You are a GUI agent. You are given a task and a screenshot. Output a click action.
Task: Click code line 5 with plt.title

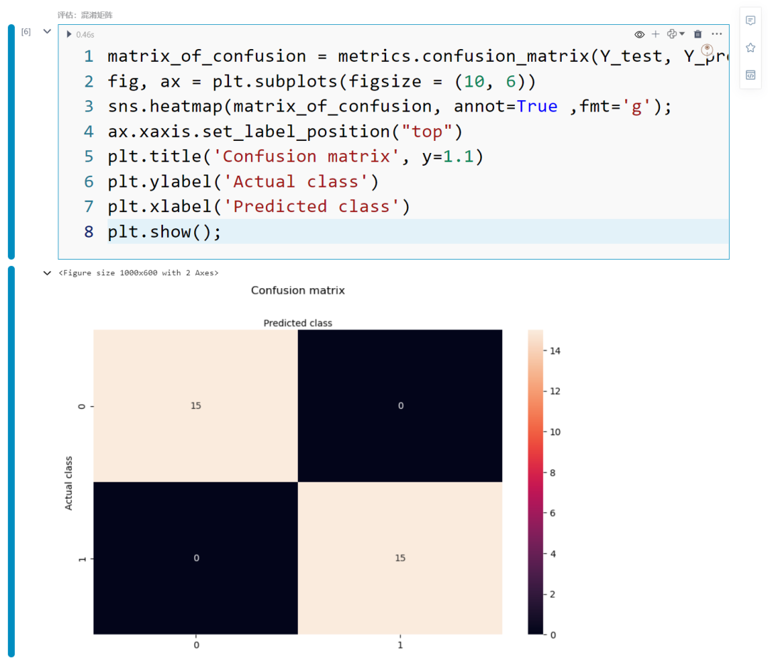[296, 156]
